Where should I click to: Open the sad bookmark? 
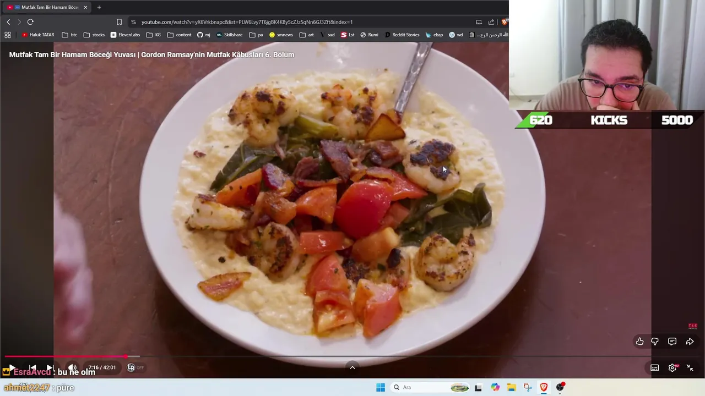click(x=327, y=35)
